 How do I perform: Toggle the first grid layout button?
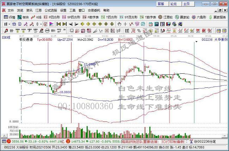click(219, 31)
